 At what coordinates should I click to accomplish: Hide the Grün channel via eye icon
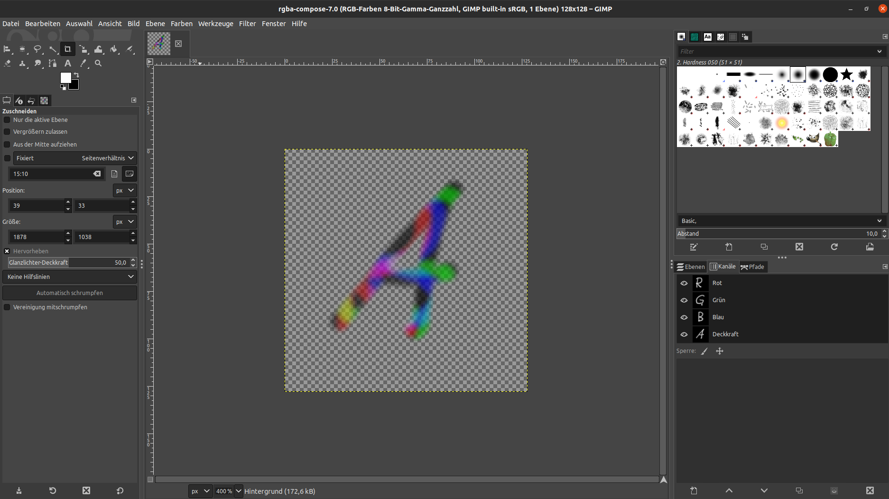[684, 300]
